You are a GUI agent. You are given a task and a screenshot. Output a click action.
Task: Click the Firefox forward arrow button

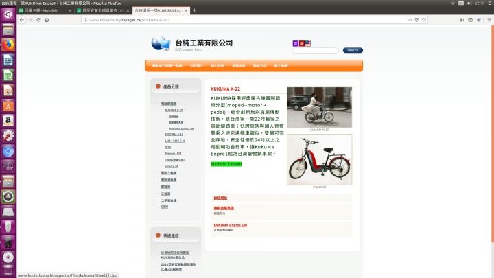[30, 20]
